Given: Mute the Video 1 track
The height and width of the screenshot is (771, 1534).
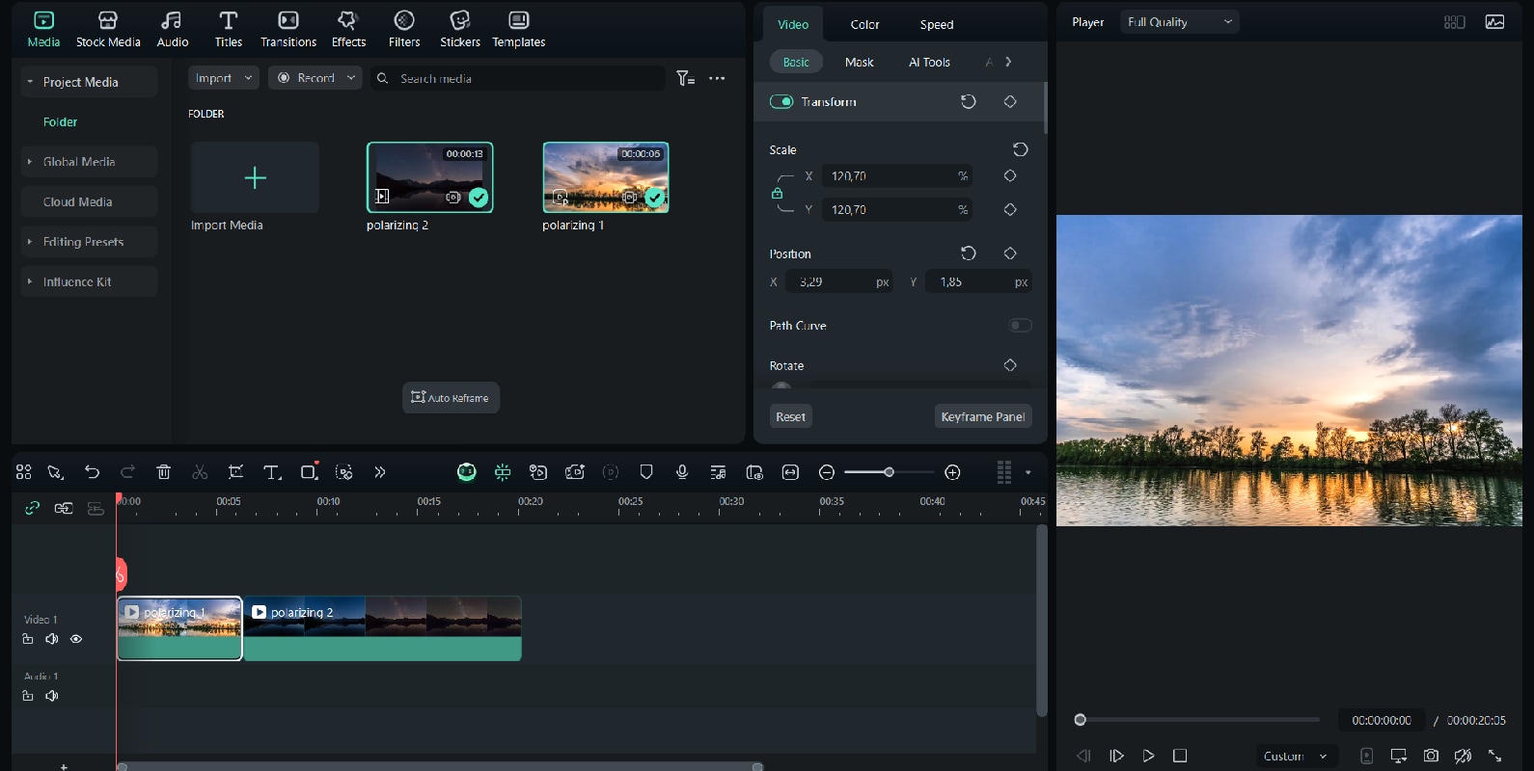Looking at the screenshot, I should [52, 639].
